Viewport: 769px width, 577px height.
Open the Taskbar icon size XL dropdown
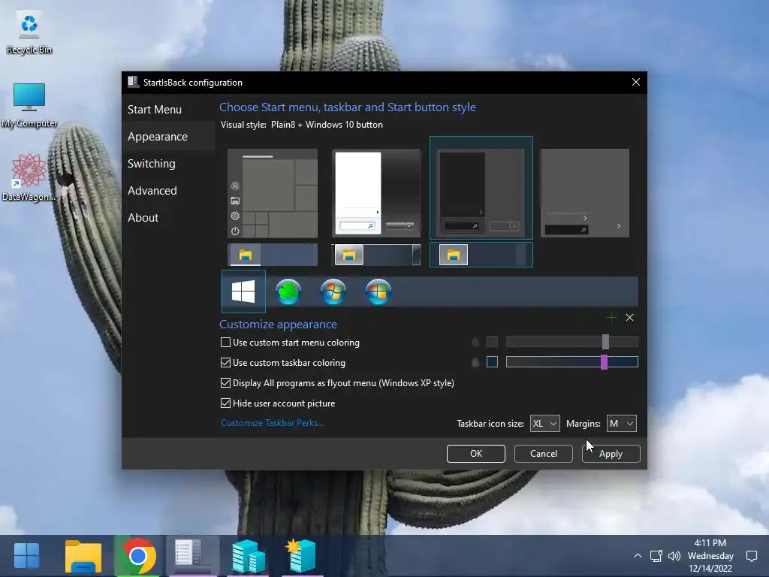(x=545, y=424)
